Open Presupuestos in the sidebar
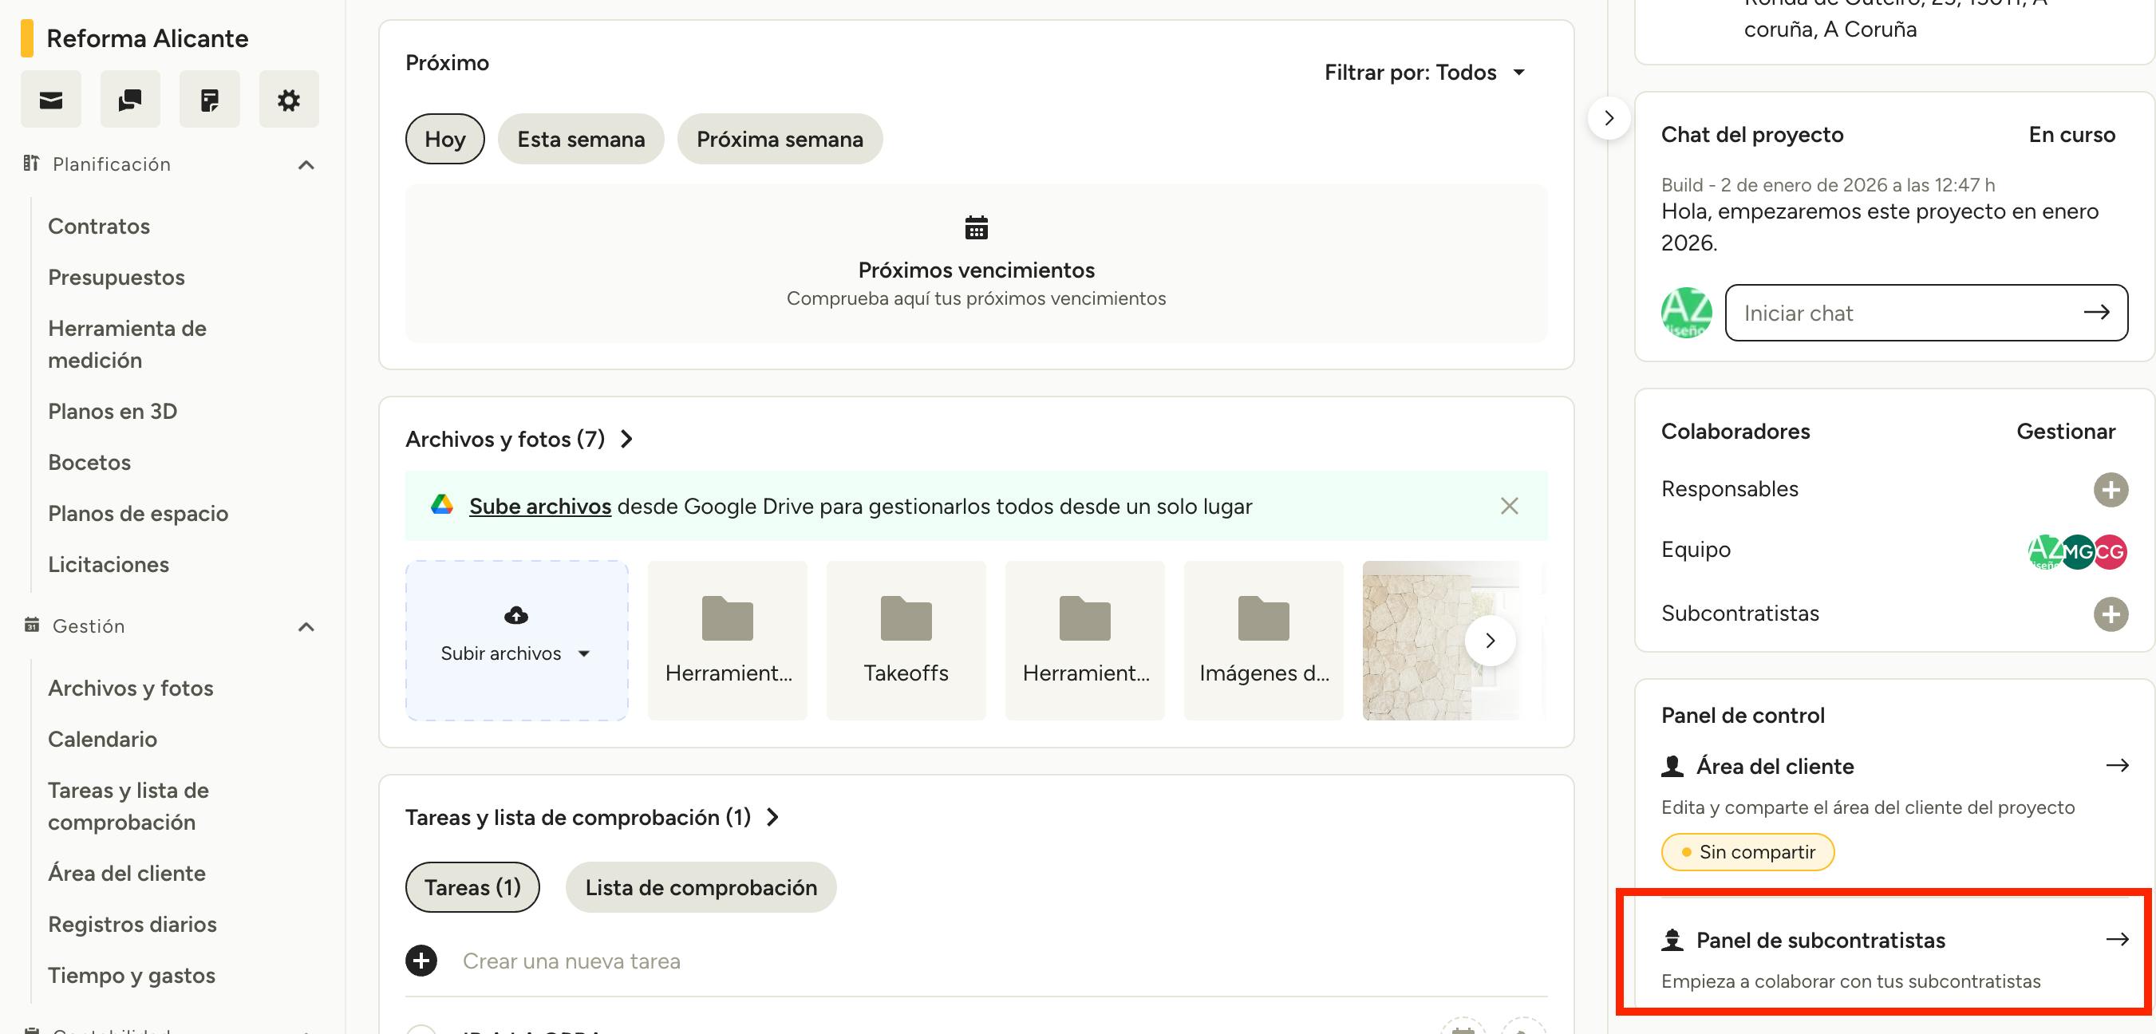Image resolution: width=2156 pixels, height=1034 pixels. [116, 277]
